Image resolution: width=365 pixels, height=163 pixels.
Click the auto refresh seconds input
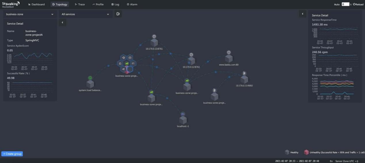coord(345,4)
